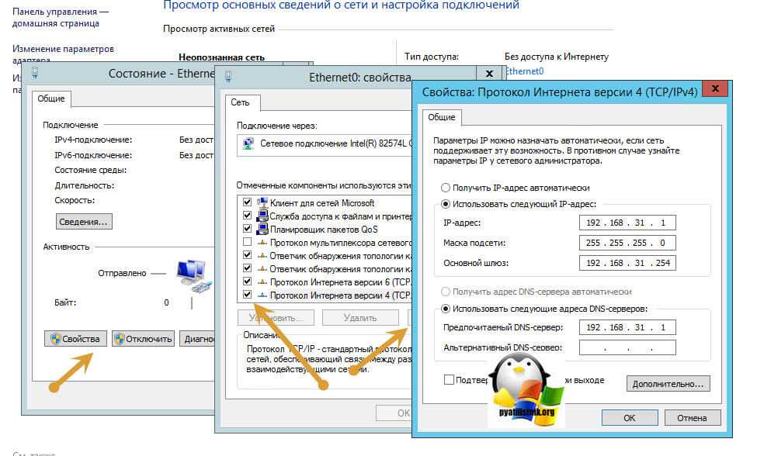757x456 pixels.
Task: Click the QoS packet scheduler icon
Action: pos(262,229)
